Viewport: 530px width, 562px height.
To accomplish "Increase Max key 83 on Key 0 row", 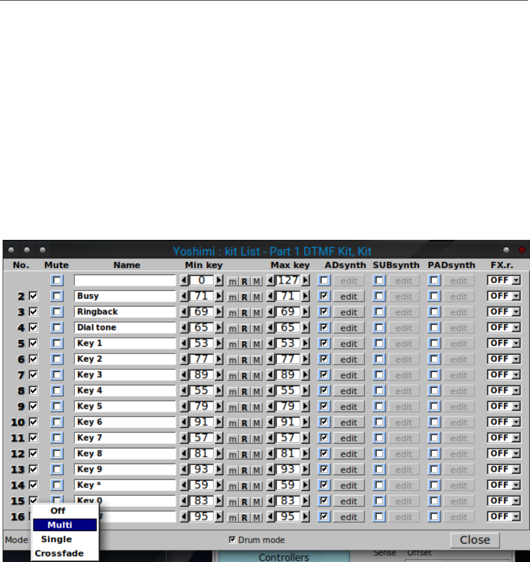I will (305, 501).
